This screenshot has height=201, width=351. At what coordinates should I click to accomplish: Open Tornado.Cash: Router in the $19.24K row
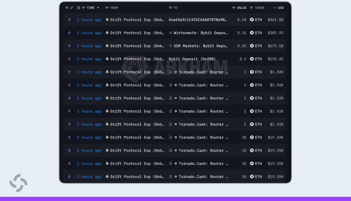[x=203, y=137]
